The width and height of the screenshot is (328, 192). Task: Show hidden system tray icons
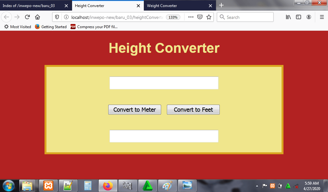pos(257,186)
